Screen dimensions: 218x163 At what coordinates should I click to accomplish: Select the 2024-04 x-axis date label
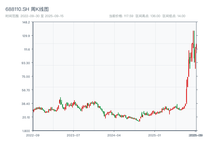tap(114, 135)
